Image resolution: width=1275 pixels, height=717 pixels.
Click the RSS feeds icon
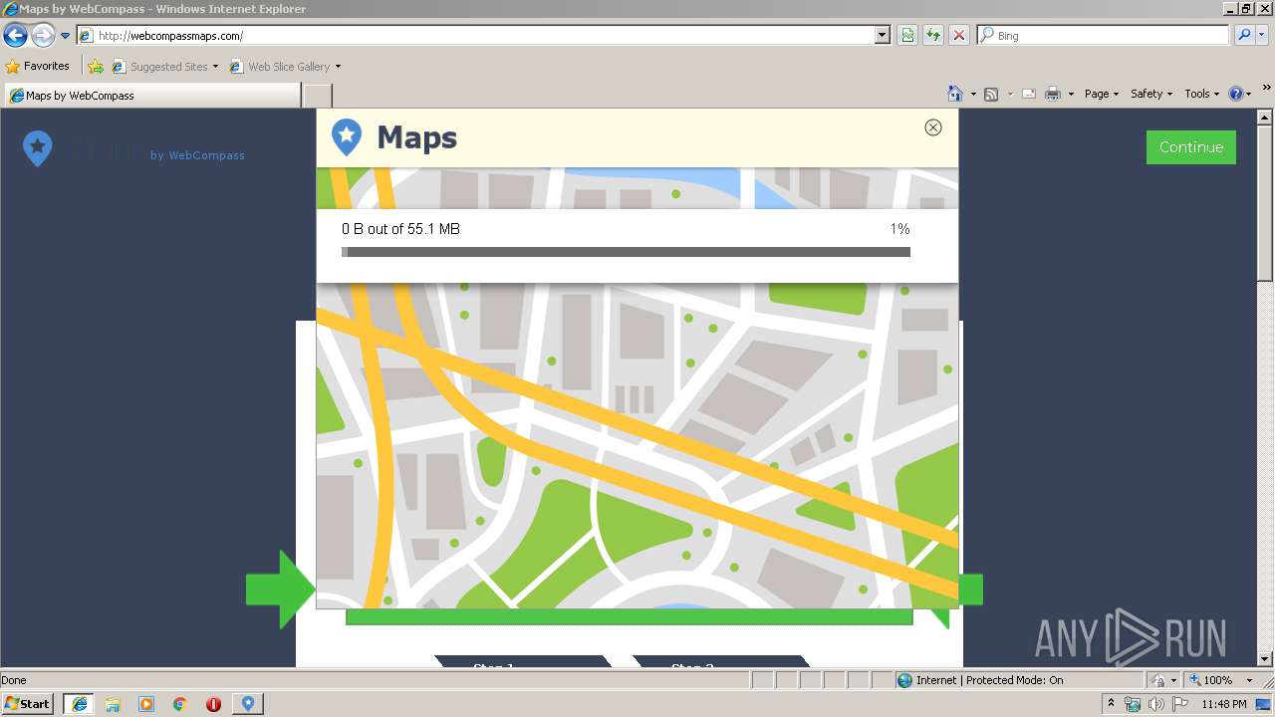(991, 94)
